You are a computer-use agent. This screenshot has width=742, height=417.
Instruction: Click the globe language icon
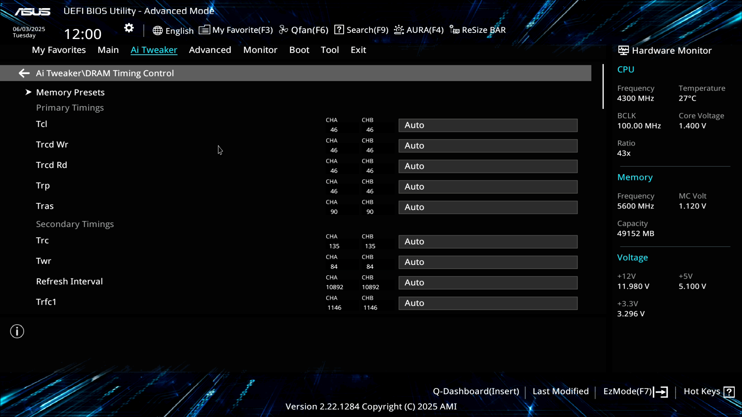[x=157, y=31]
